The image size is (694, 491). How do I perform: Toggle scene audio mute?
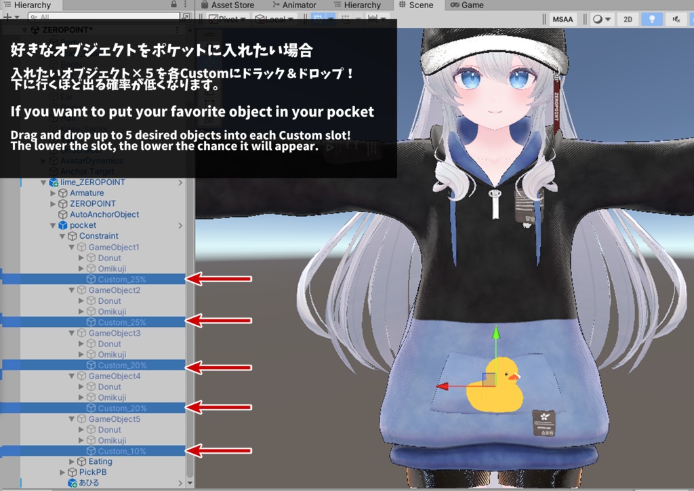[x=676, y=19]
